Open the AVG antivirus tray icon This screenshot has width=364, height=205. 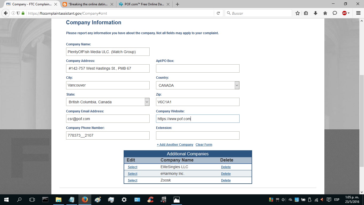tap(271, 200)
